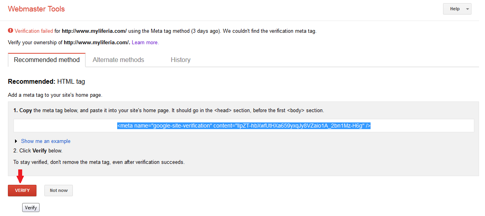The image size is (485, 216).
Task: Open the Help dropdown menu
Action: [457, 9]
